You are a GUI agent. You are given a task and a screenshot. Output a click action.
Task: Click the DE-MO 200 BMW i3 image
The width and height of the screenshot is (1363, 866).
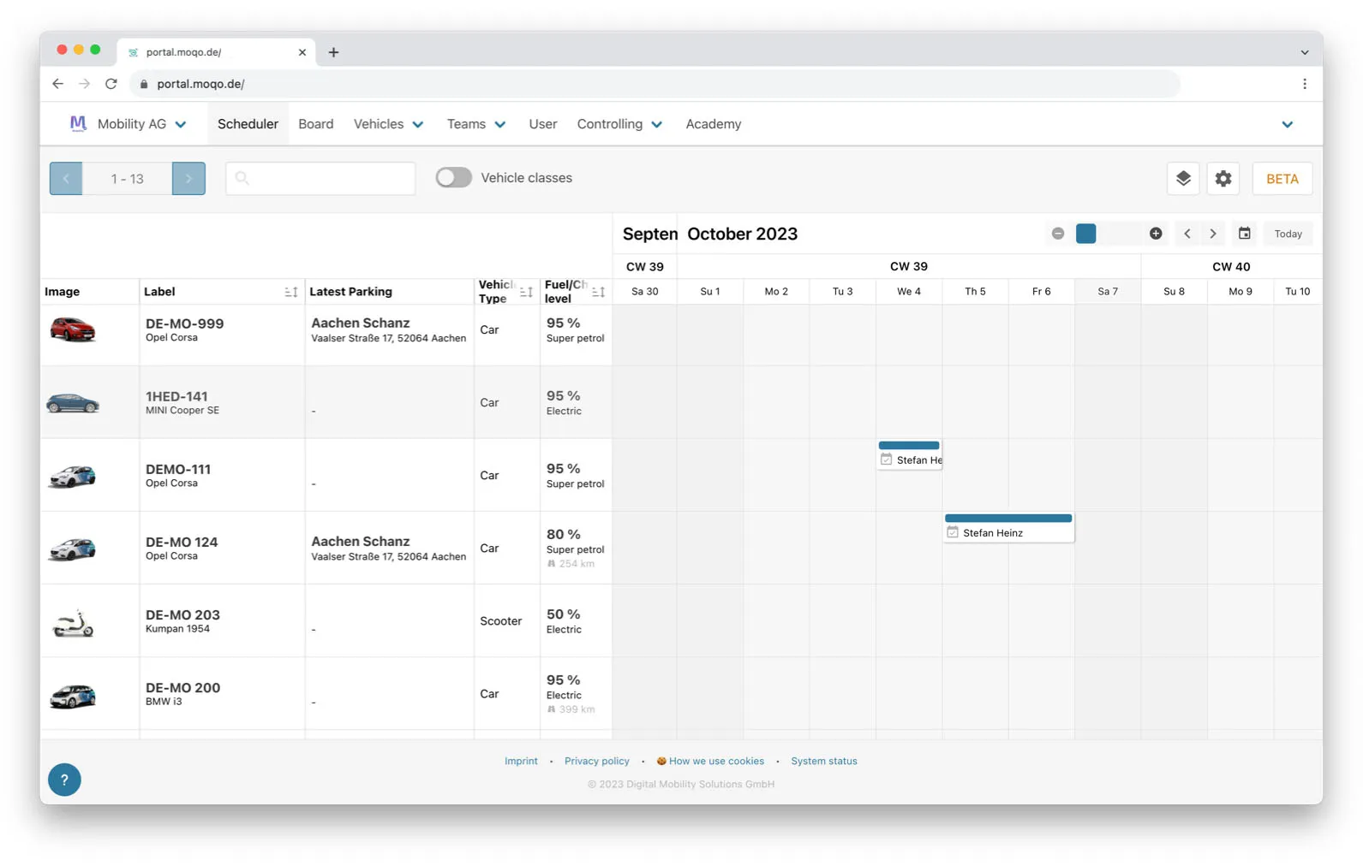(73, 696)
